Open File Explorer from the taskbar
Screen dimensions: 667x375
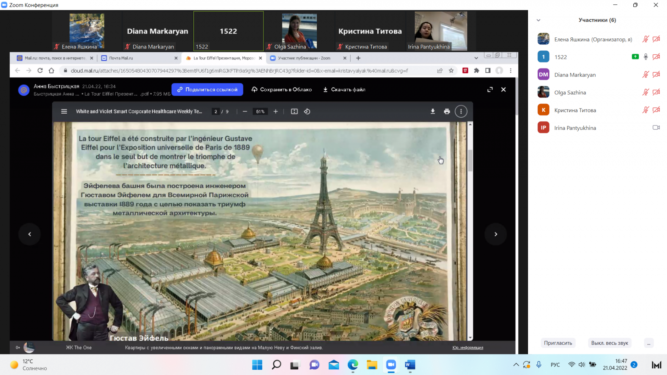(372, 365)
